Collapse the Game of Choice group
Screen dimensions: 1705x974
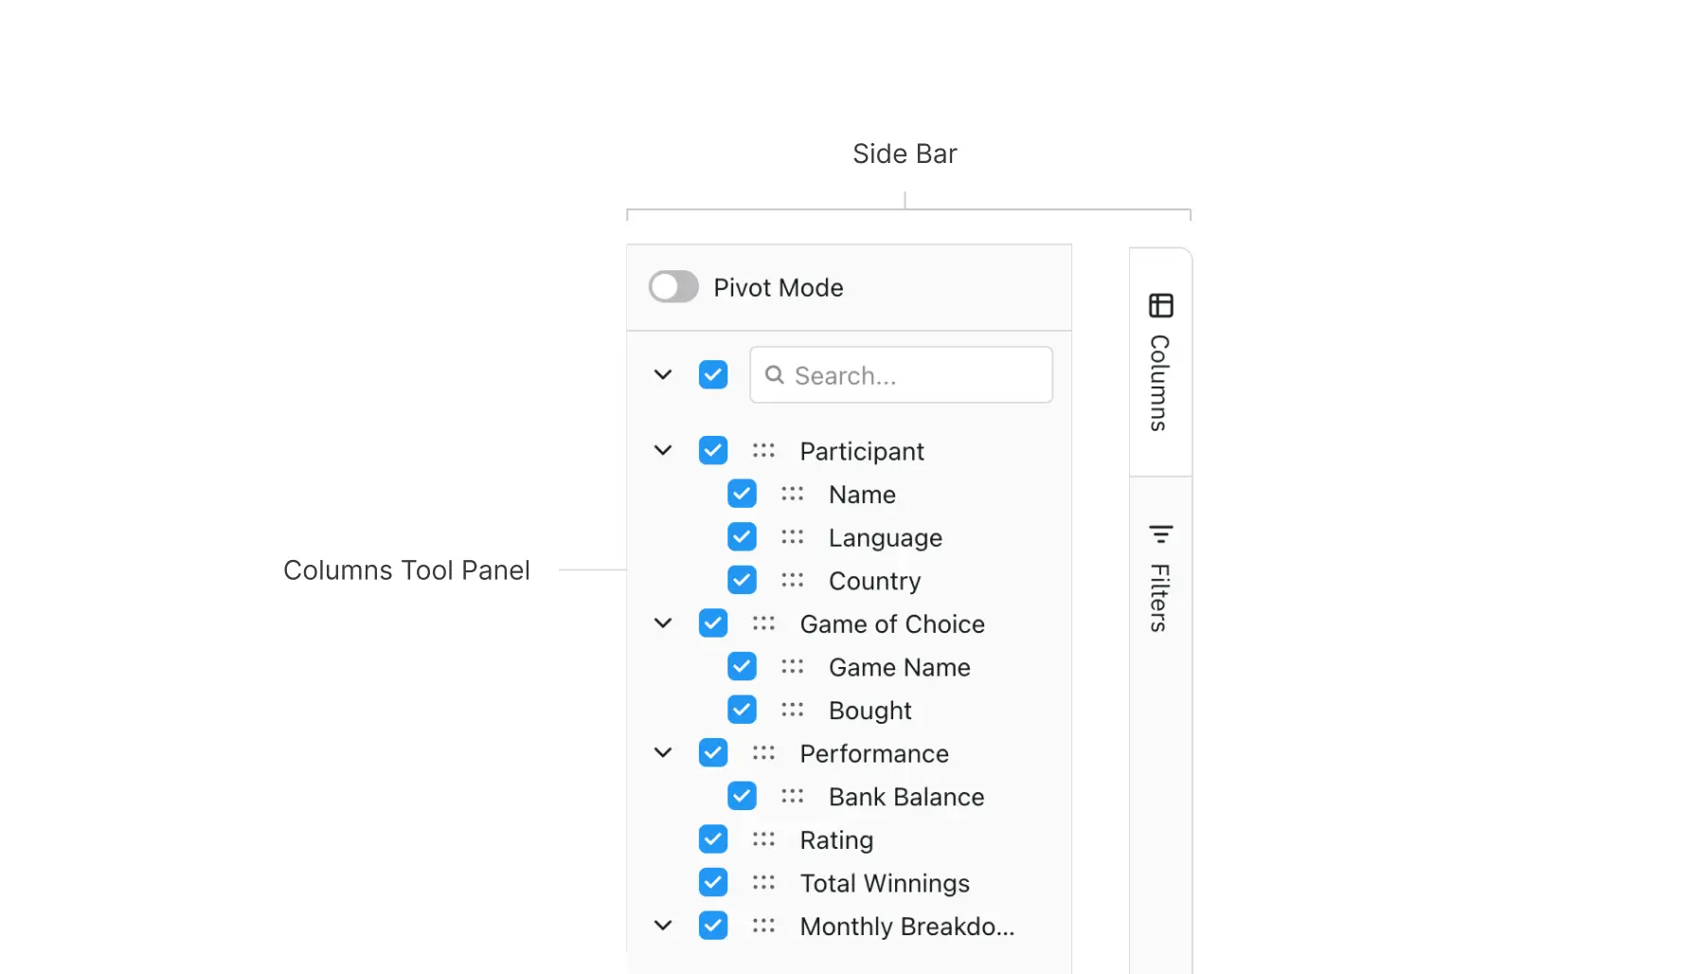click(663, 623)
